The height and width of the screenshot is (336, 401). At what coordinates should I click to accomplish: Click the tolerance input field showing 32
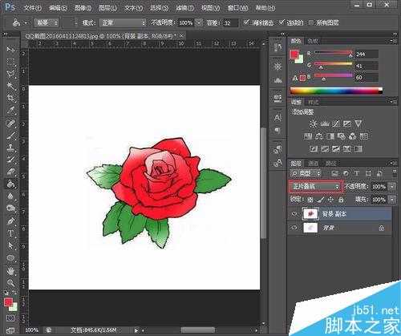(x=230, y=23)
